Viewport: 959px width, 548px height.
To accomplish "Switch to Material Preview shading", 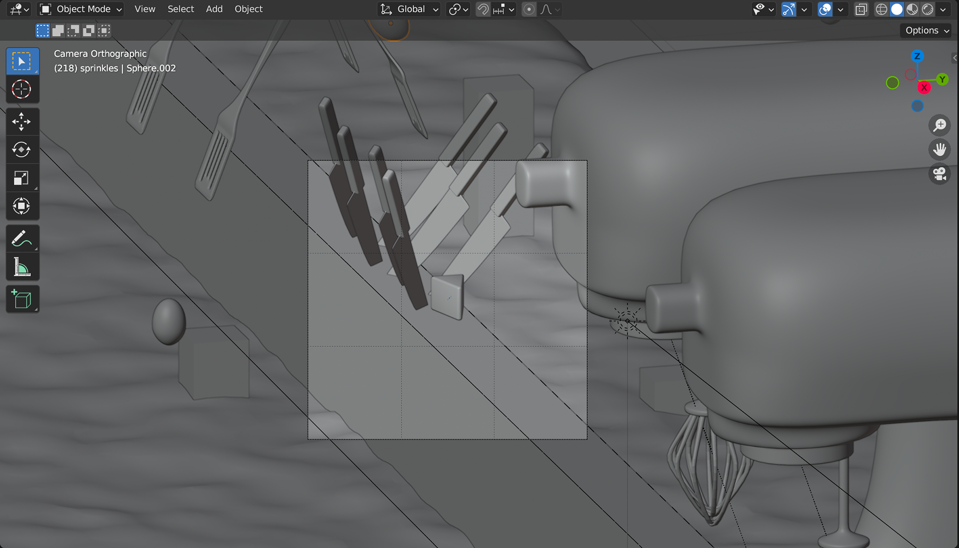I will (x=913, y=9).
